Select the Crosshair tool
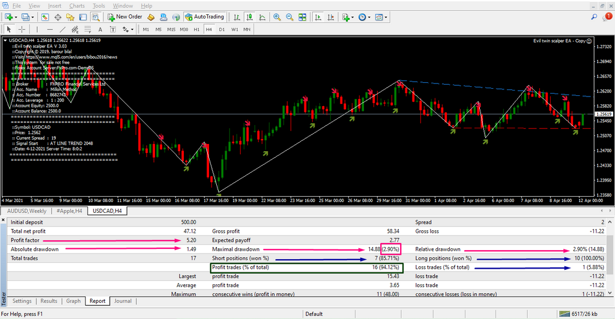Image resolution: width=615 pixels, height=319 pixels. [x=22, y=29]
